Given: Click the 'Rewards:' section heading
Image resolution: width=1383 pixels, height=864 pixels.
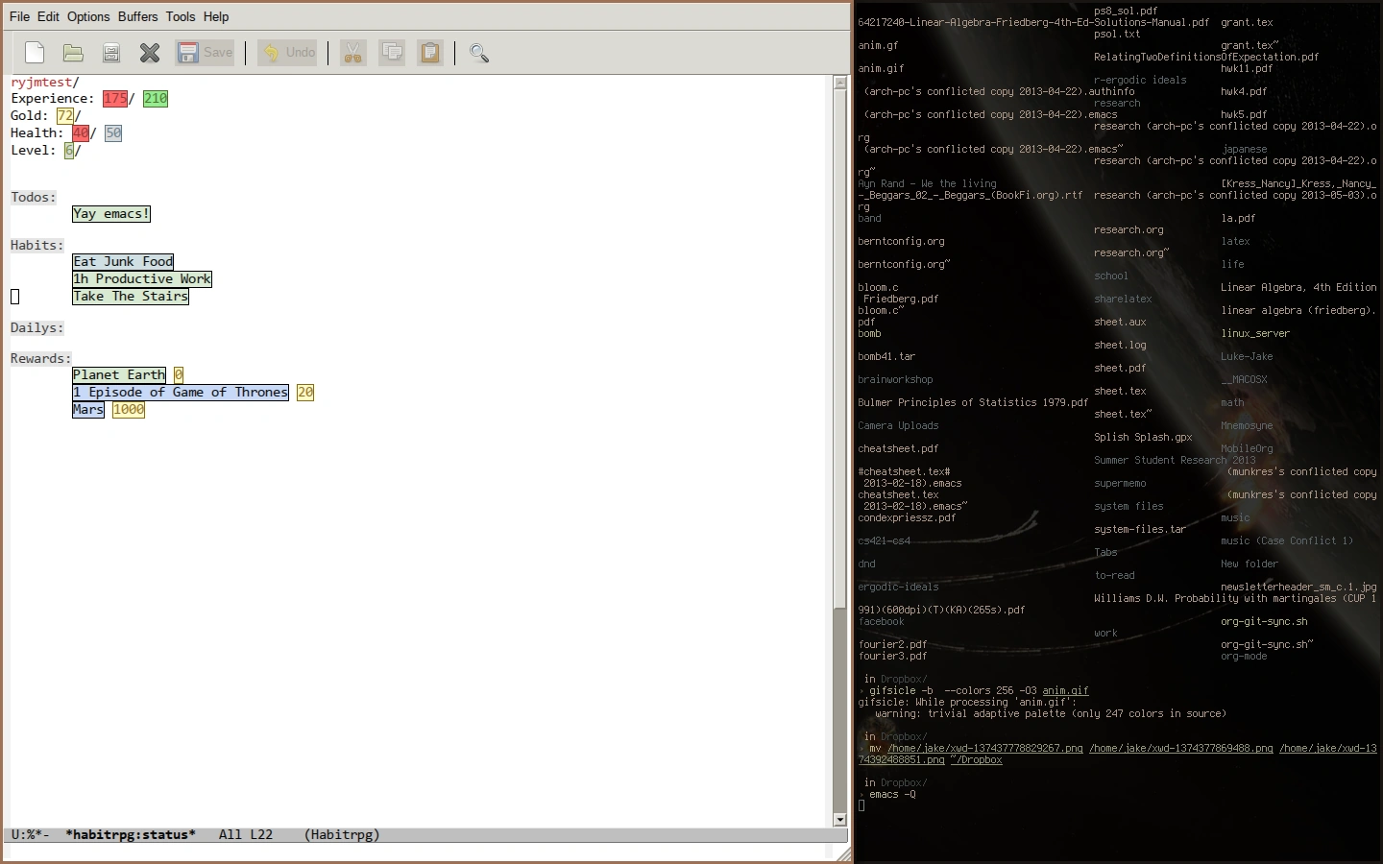Looking at the screenshot, I should pyautogui.click(x=41, y=359).
